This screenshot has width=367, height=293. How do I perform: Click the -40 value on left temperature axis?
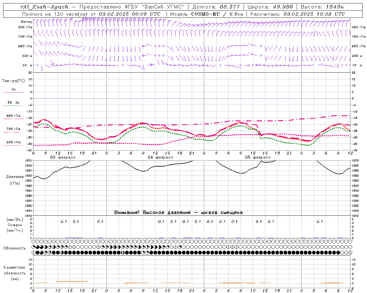pyautogui.click(x=30, y=151)
